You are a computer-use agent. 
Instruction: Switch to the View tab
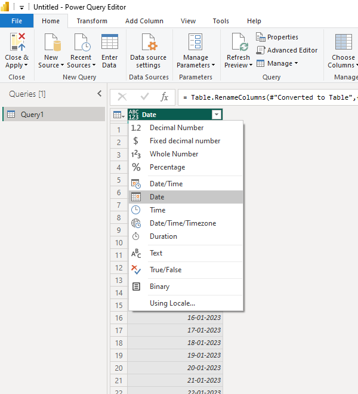(x=188, y=21)
